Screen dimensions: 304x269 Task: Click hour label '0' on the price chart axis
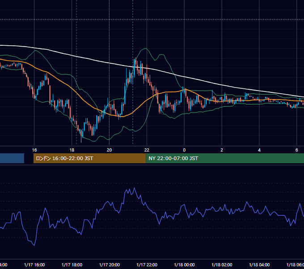click(x=184, y=150)
